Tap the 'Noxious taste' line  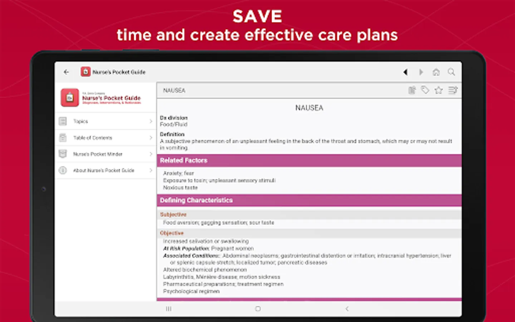click(180, 187)
